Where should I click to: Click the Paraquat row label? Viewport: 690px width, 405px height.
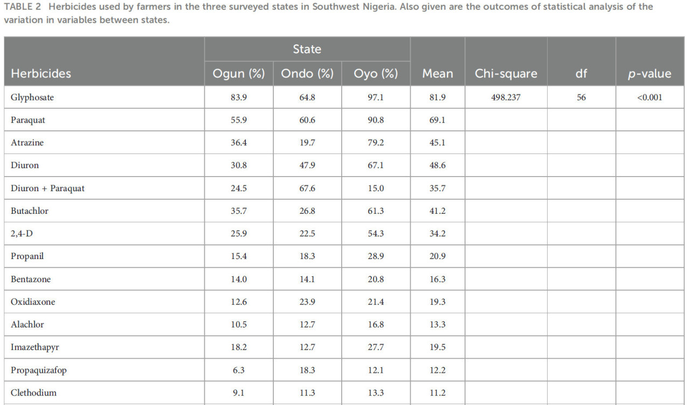coord(28,120)
